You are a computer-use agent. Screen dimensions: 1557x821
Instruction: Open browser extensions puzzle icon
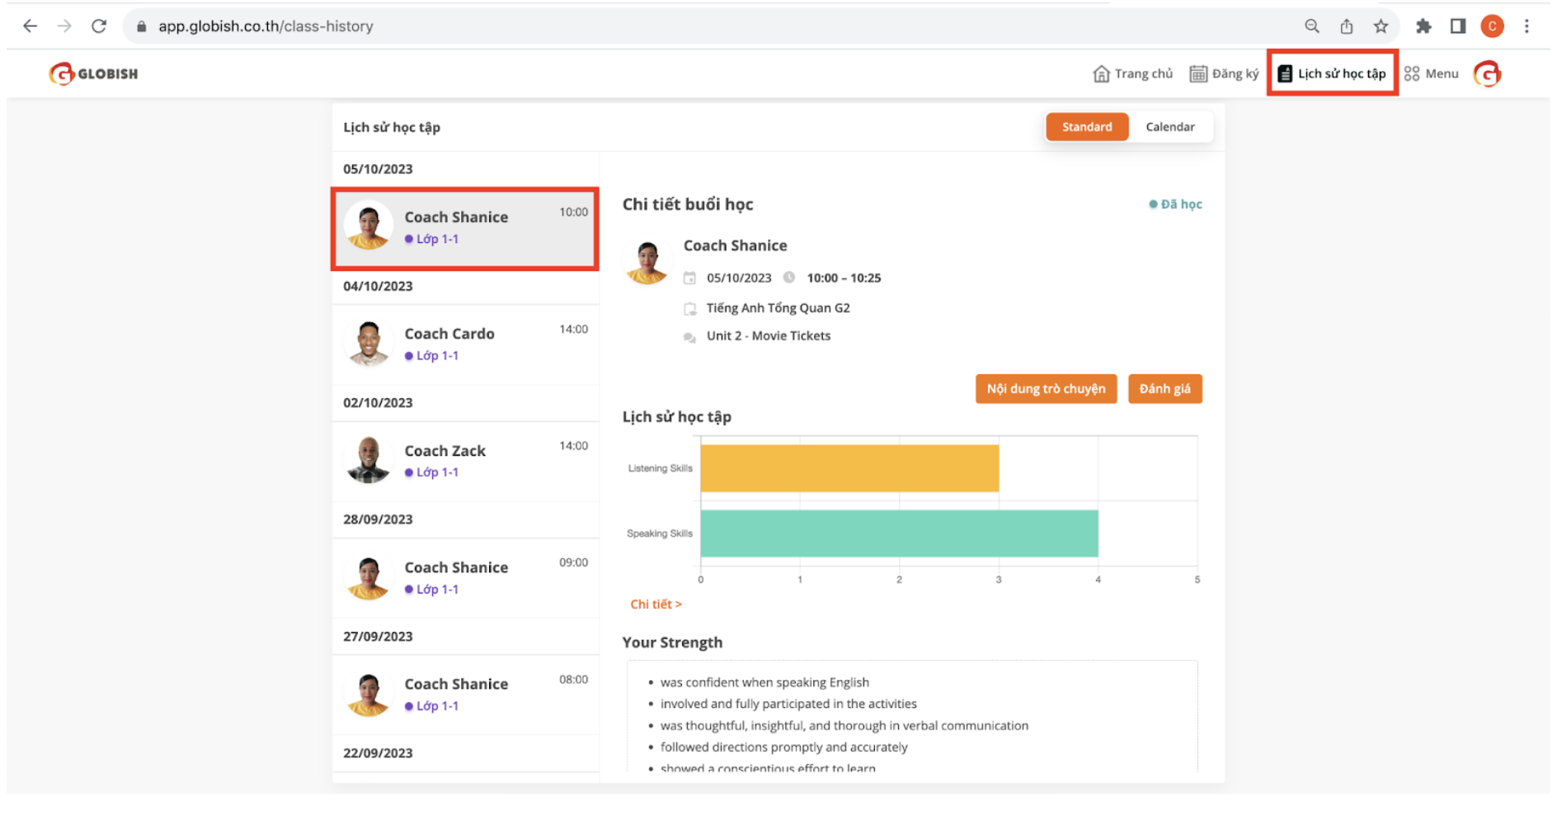pyautogui.click(x=1423, y=26)
